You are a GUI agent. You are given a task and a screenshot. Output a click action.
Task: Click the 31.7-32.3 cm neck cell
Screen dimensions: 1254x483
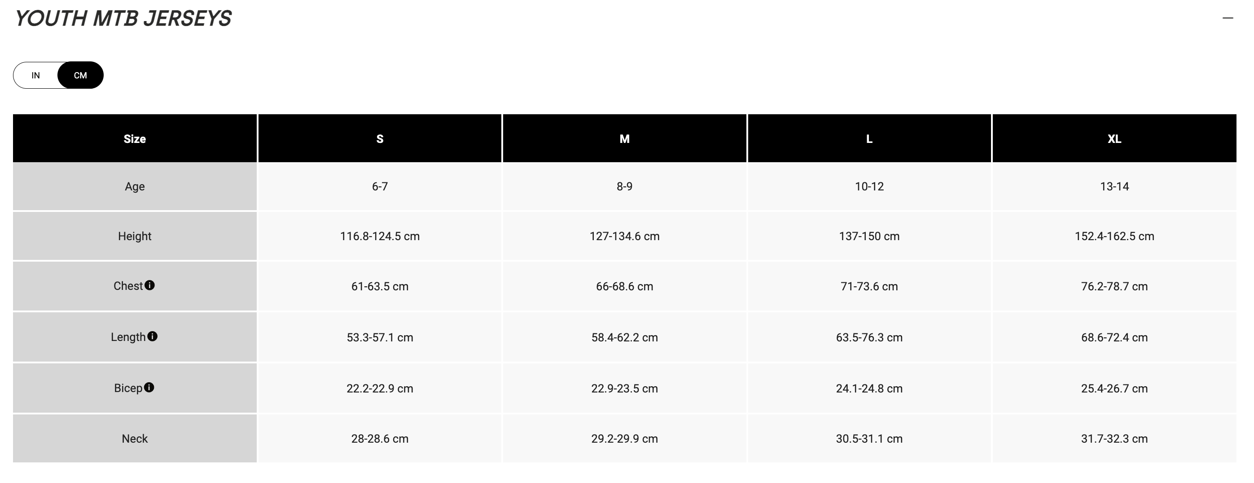[1114, 439]
